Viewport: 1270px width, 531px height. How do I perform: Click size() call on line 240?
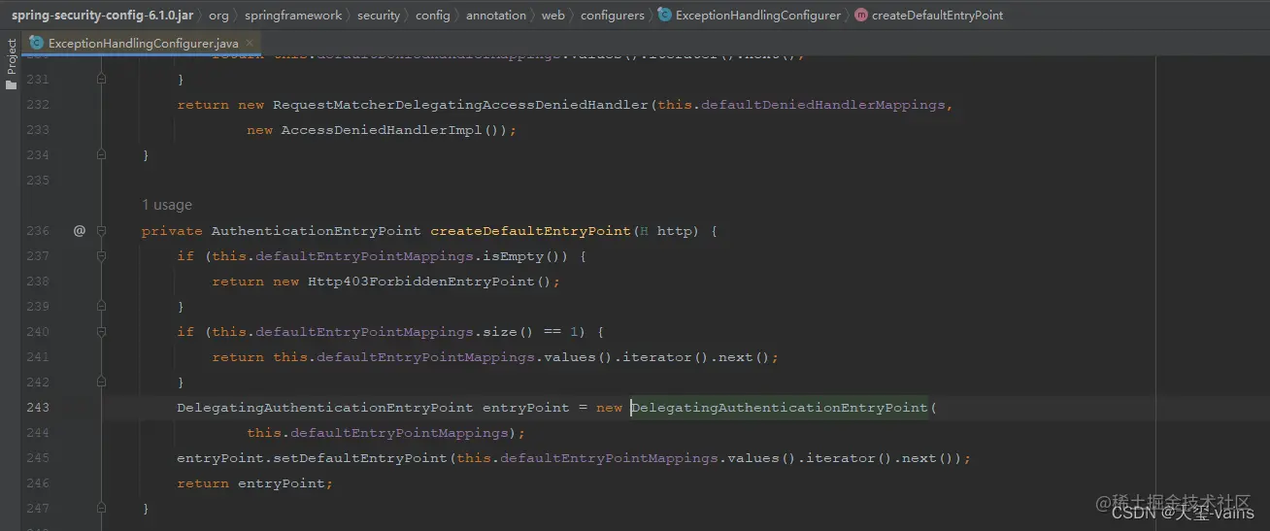(509, 332)
